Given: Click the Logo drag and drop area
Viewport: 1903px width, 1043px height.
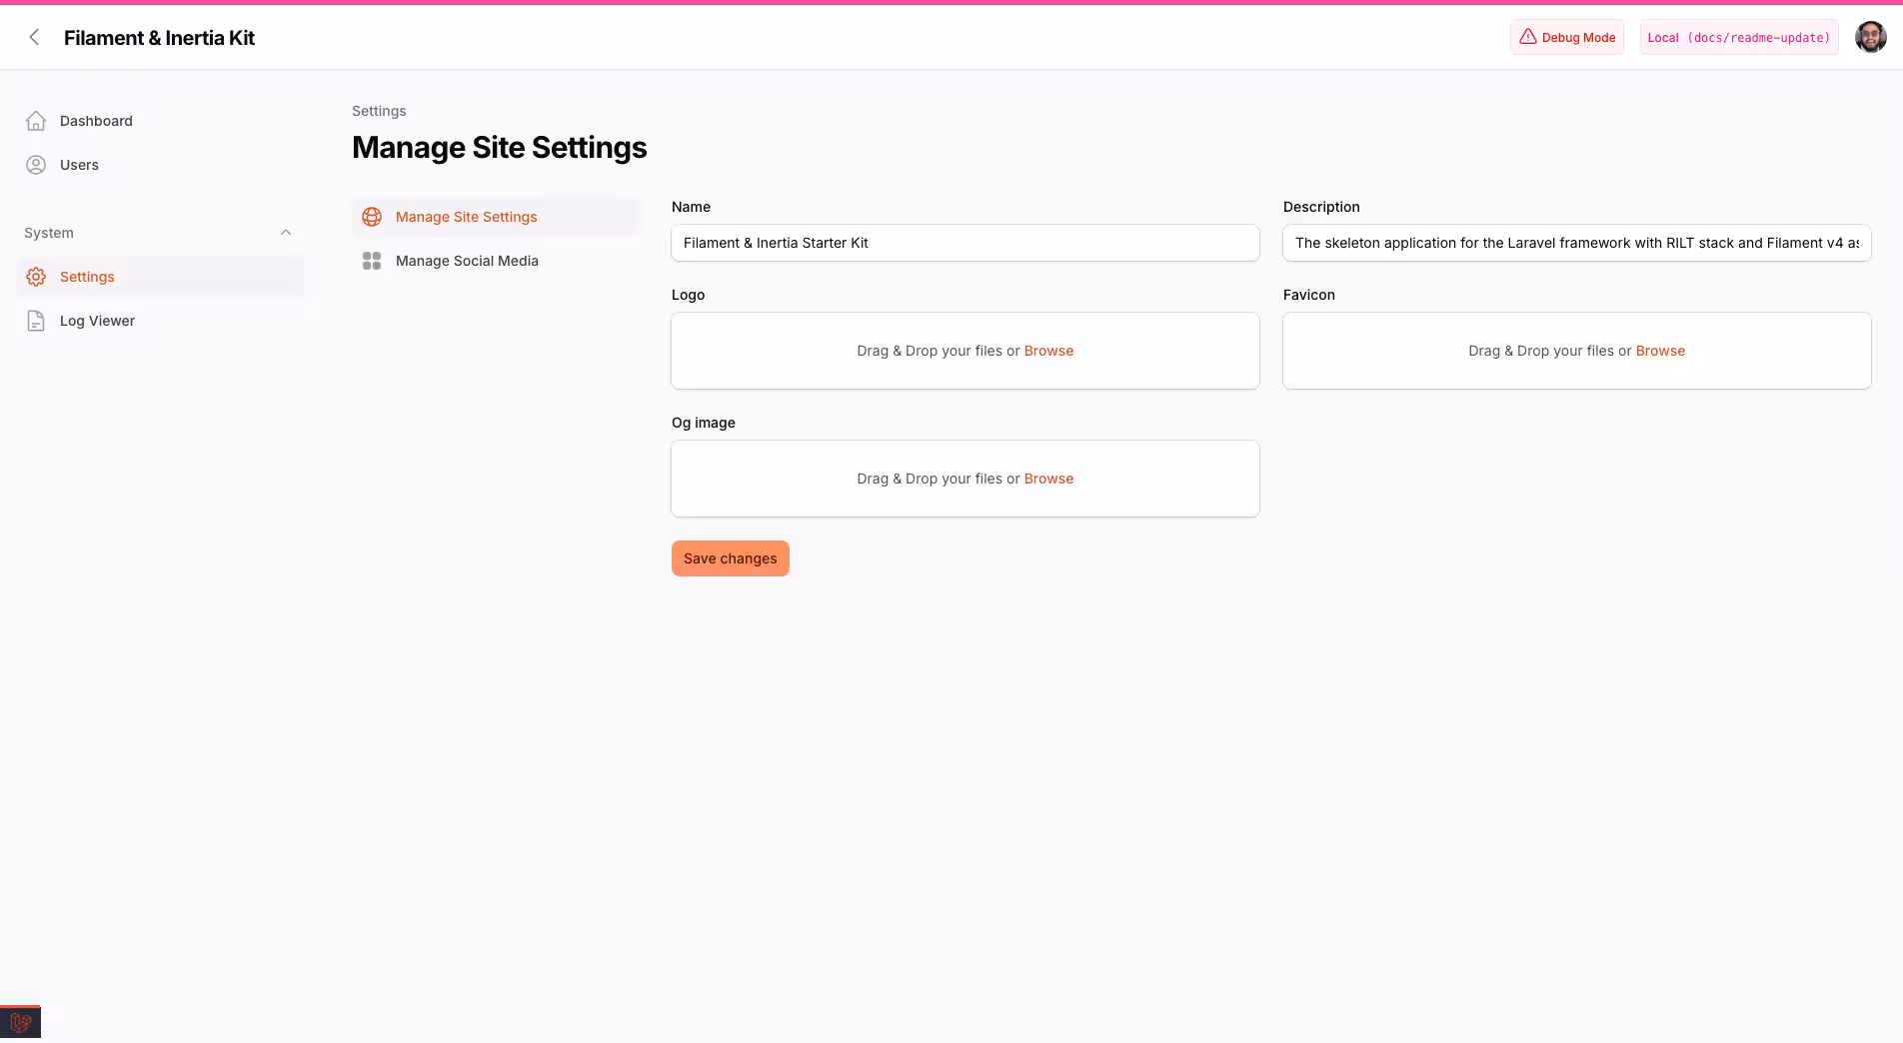Looking at the screenshot, I should pos(965,351).
